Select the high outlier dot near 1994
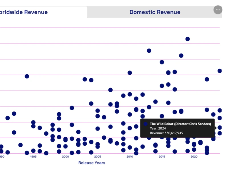The width and height of the screenshot is (228, 171). pos(27,76)
